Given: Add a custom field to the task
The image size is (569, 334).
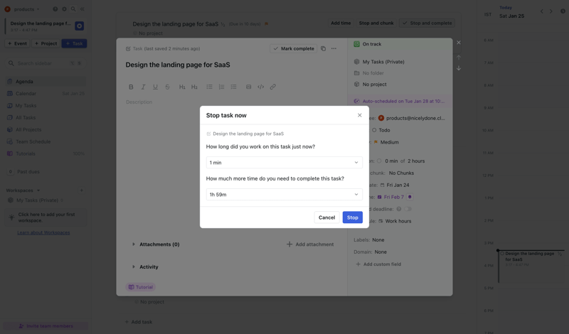Looking at the screenshot, I should click(x=378, y=264).
